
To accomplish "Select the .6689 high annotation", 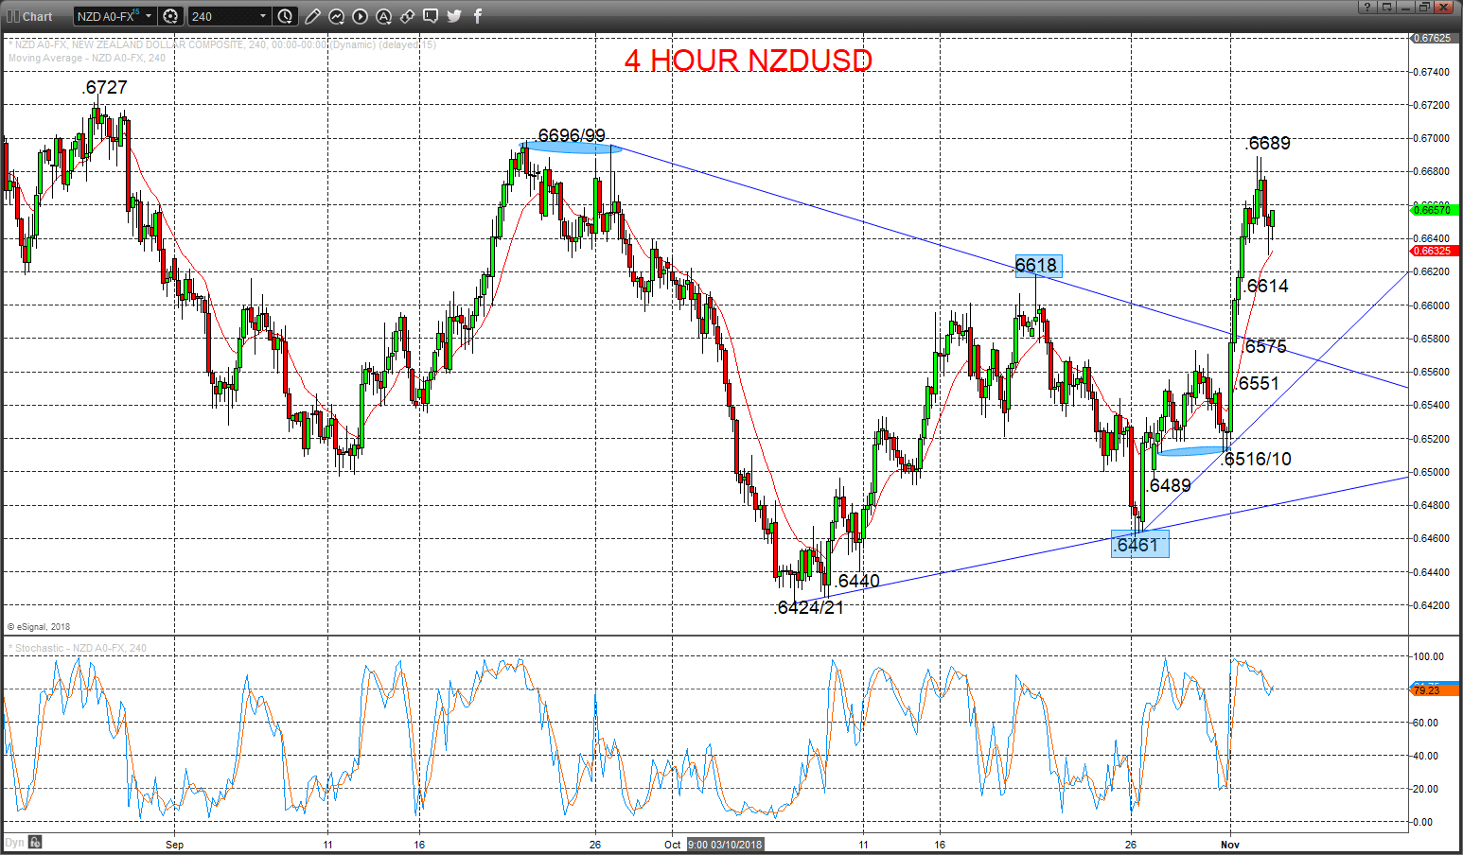I will point(1267,143).
